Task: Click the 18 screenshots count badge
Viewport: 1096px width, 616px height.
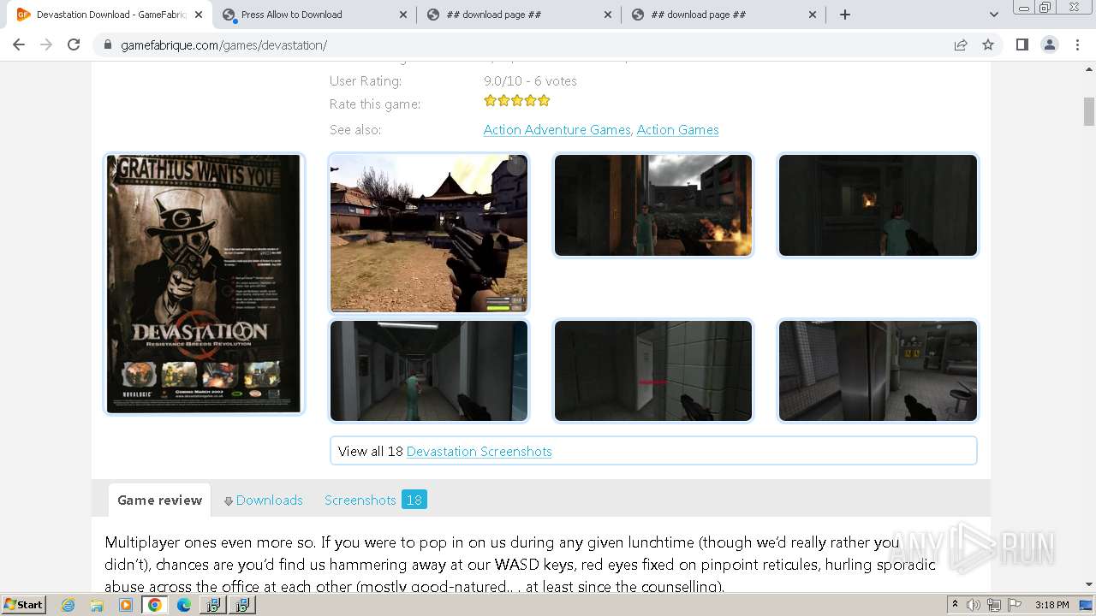Action: point(414,500)
